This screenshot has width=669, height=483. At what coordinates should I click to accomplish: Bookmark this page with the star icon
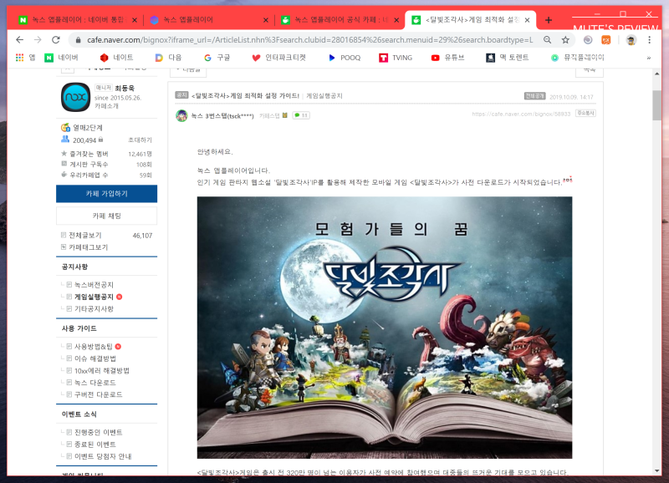coord(565,39)
